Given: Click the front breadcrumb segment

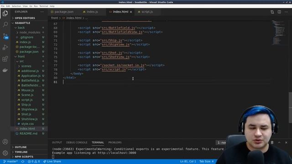Looking at the screenshot, I should point(55,18).
